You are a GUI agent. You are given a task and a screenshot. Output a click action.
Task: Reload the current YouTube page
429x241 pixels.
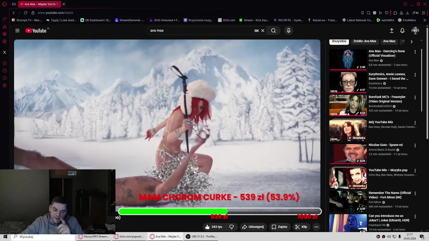tap(25, 13)
